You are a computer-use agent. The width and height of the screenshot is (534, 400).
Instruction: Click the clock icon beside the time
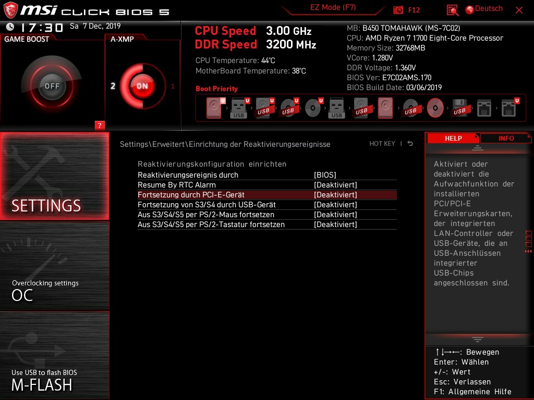[10, 27]
